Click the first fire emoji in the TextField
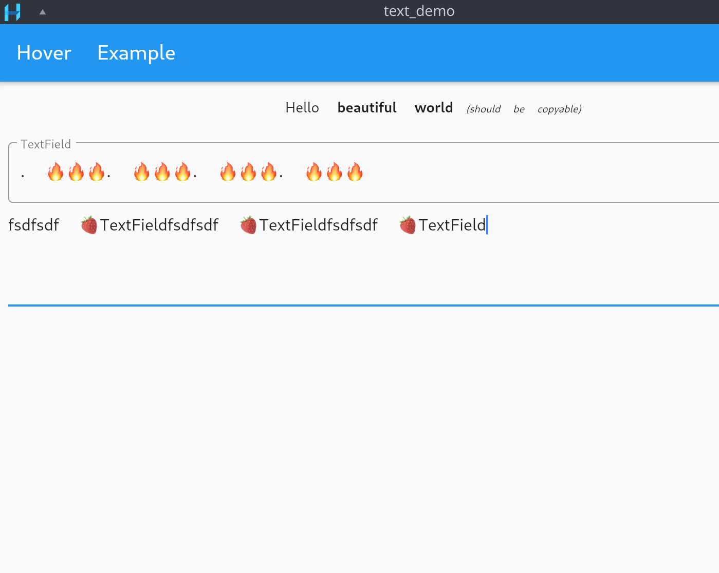This screenshot has height=573, width=719. [x=56, y=171]
